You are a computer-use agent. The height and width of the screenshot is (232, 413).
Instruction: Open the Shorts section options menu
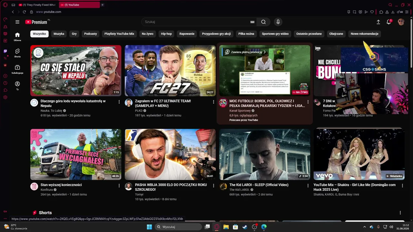pyautogui.click(x=400, y=213)
